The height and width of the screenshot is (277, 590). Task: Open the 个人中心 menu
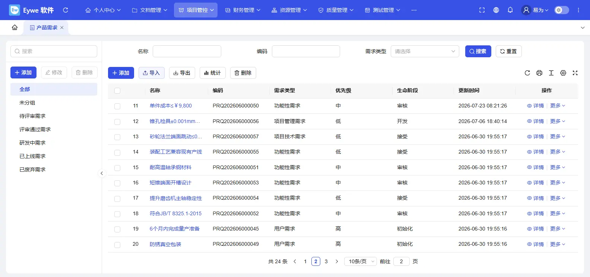pos(103,10)
